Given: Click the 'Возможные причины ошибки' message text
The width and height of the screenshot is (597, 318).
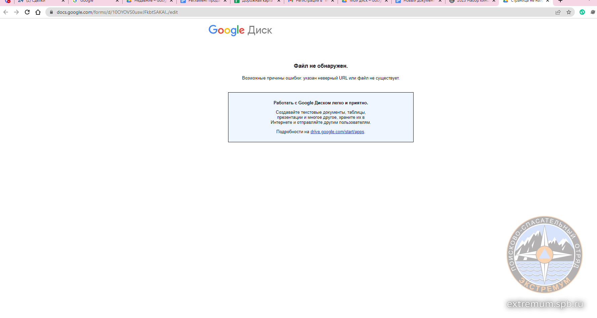Looking at the screenshot, I should click(321, 78).
